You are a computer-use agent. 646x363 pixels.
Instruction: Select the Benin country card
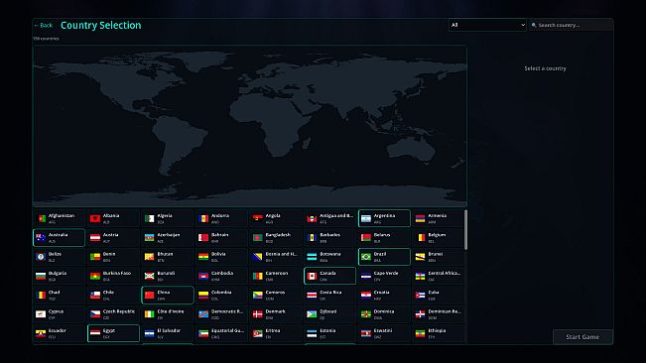click(113, 257)
